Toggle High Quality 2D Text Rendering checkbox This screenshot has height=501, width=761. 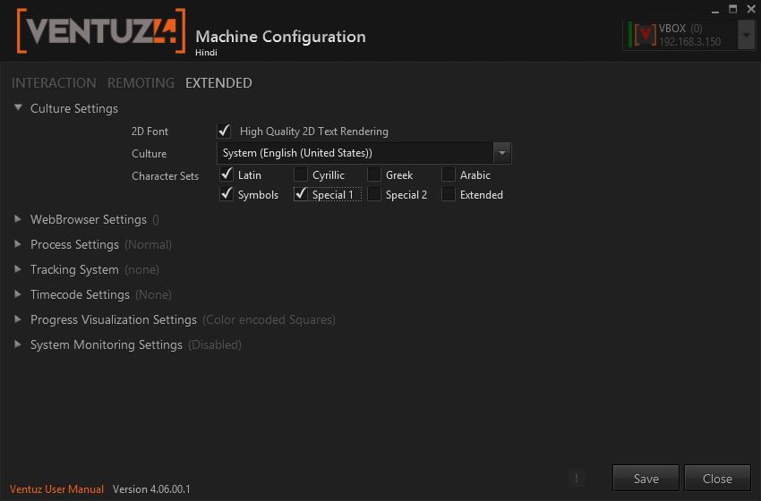click(x=225, y=131)
